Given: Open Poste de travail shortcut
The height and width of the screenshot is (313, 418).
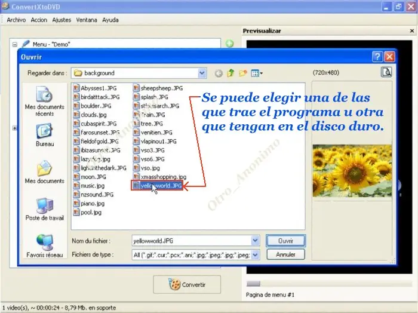Looking at the screenshot, I should (x=45, y=209).
